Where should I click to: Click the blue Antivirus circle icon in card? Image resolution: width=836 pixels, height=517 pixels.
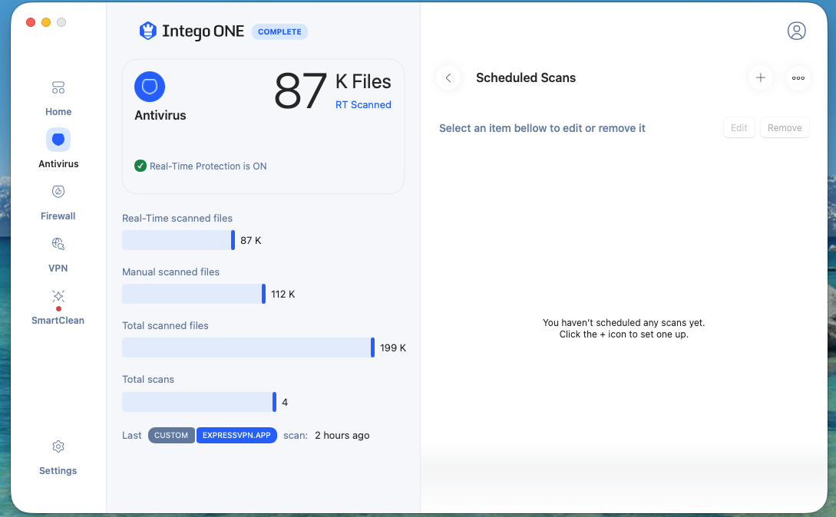[150, 87]
